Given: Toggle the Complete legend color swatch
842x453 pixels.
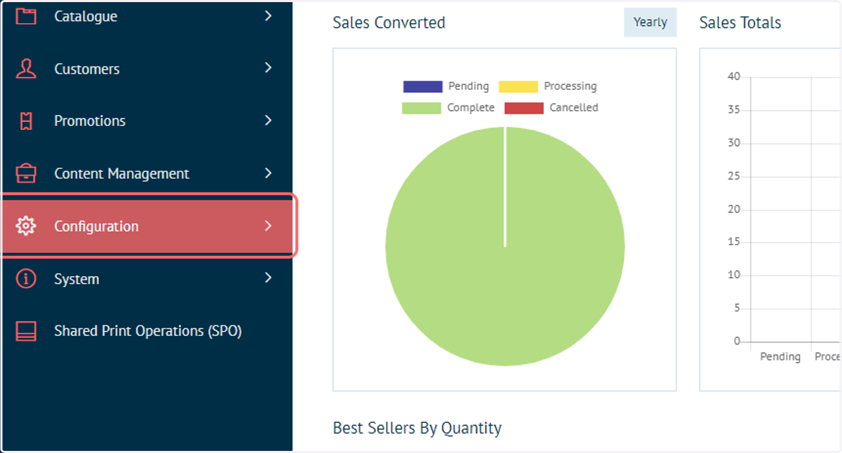Looking at the screenshot, I should (422, 108).
